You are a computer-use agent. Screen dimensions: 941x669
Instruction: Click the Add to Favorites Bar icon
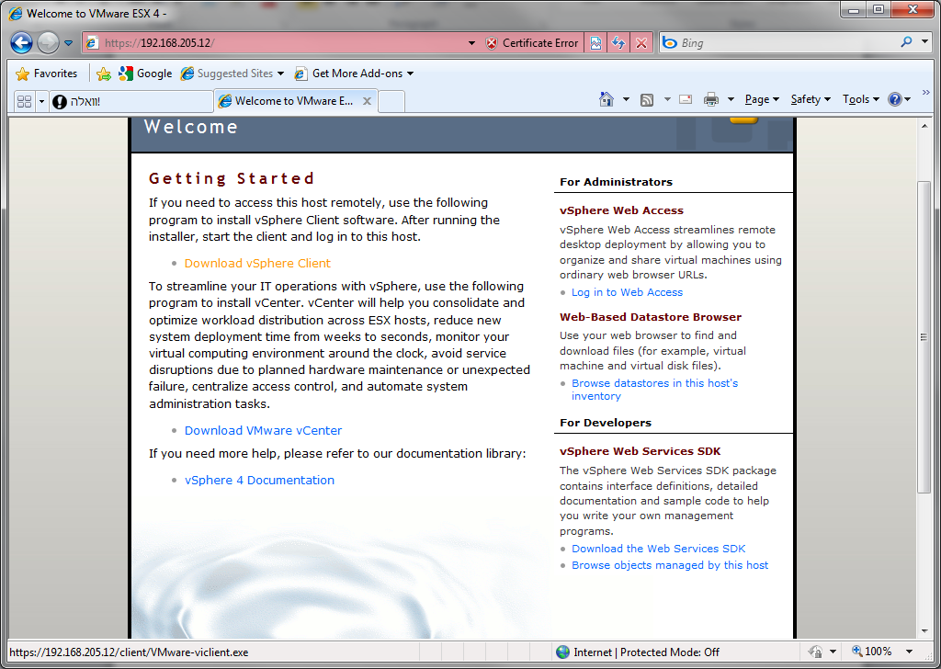tap(104, 74)
